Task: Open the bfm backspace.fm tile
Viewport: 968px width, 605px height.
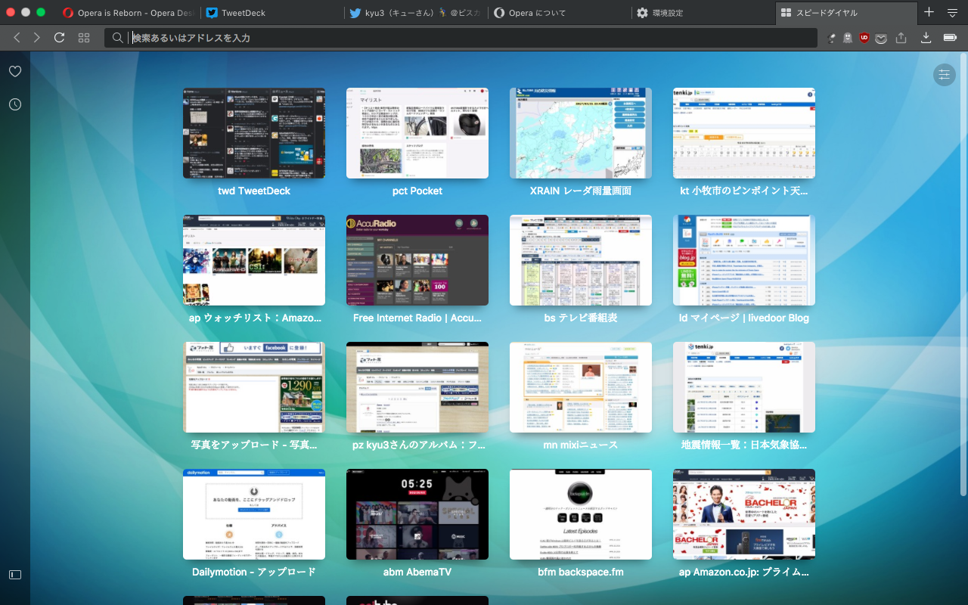Action: pyautogui.click(x=581, y=514)
